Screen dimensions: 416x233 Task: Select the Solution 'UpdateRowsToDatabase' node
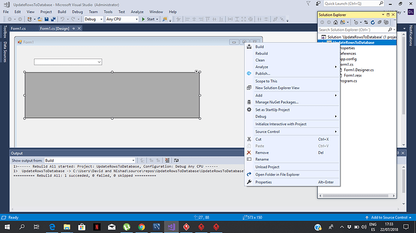click(359, 37)
